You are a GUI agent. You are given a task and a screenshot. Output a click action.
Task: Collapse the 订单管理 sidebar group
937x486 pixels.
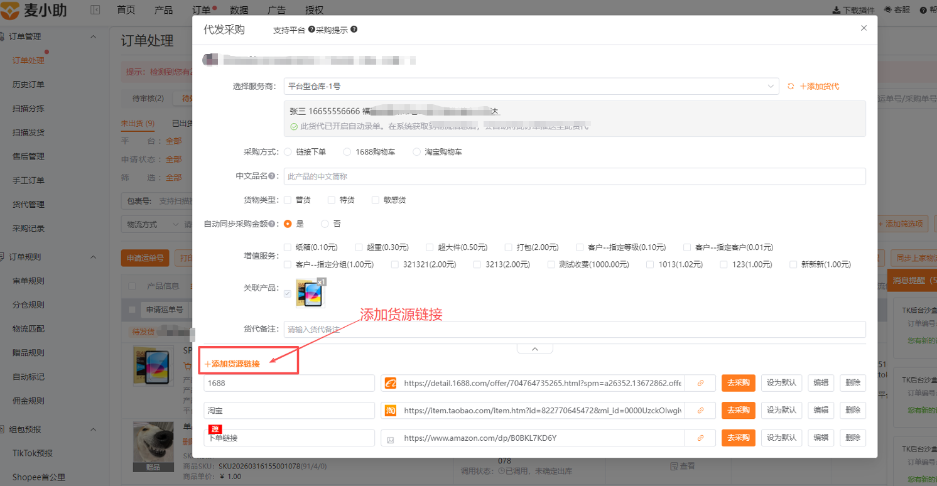point(93,37)
